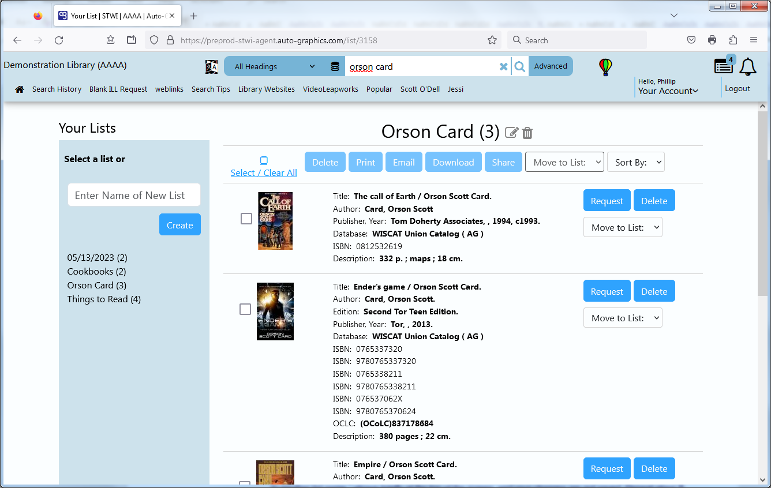This screenshot has height=488, width=771.
Task: Edit list name with pencil icon
Action: (511, 133)
